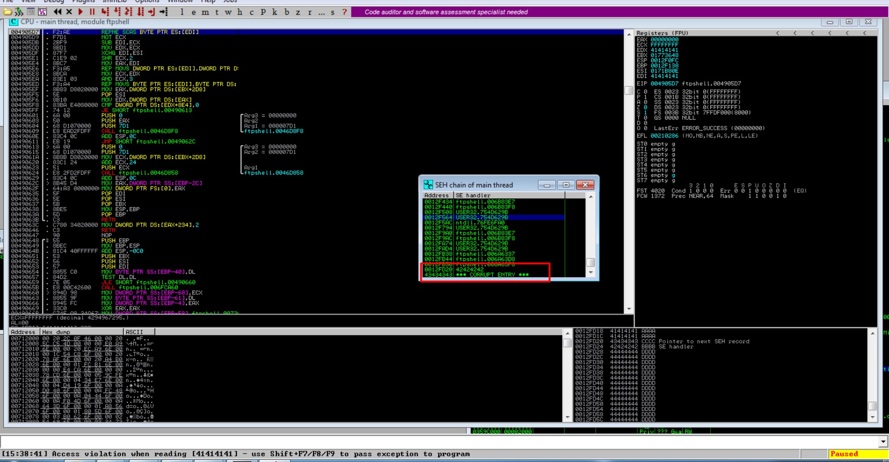Click the Registers (FPU) header to switch view
The width and height of the screenshot is (889, 462).
[662, 33]
